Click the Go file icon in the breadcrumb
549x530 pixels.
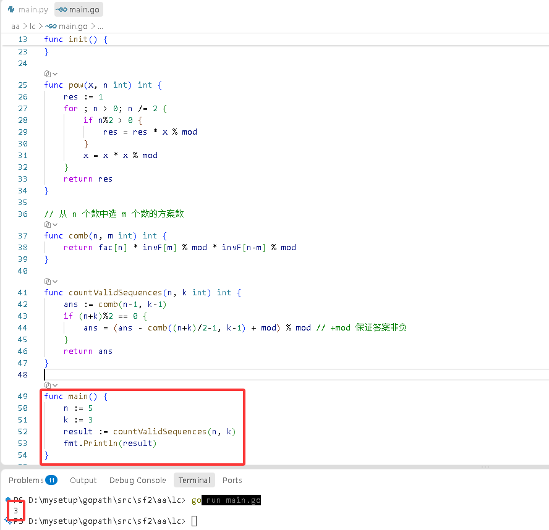tap(51, 26)
